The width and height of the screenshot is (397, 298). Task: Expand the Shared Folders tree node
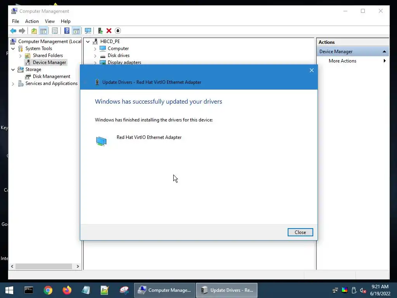tap(21, 56)
